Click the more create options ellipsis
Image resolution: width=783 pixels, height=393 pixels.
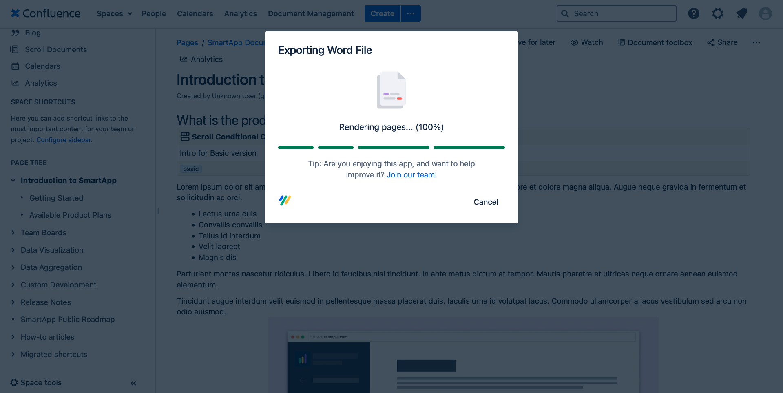coord(411,13)
